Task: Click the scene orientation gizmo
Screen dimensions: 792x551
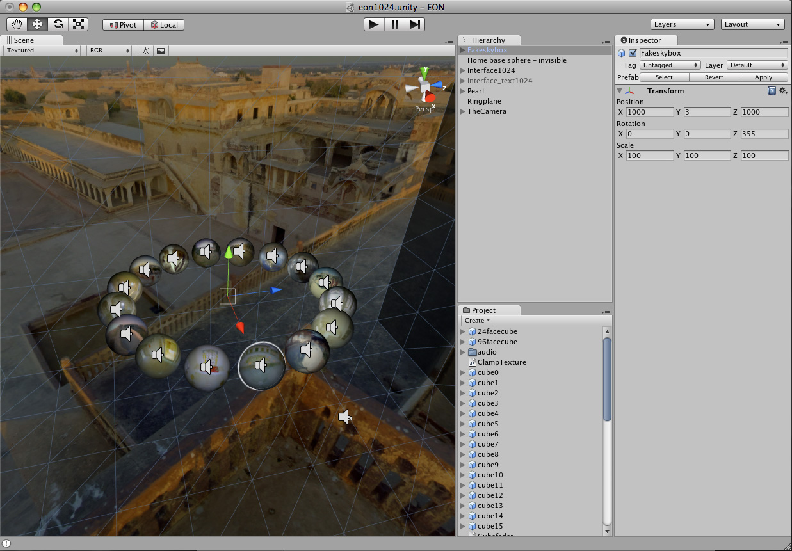Action: point(424,88)
